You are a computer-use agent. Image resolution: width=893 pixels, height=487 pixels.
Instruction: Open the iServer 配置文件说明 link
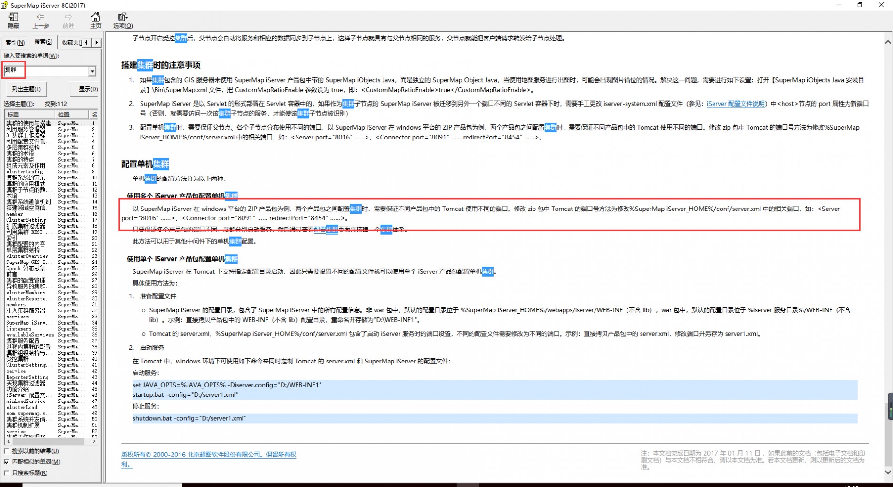tap(736, 104)
